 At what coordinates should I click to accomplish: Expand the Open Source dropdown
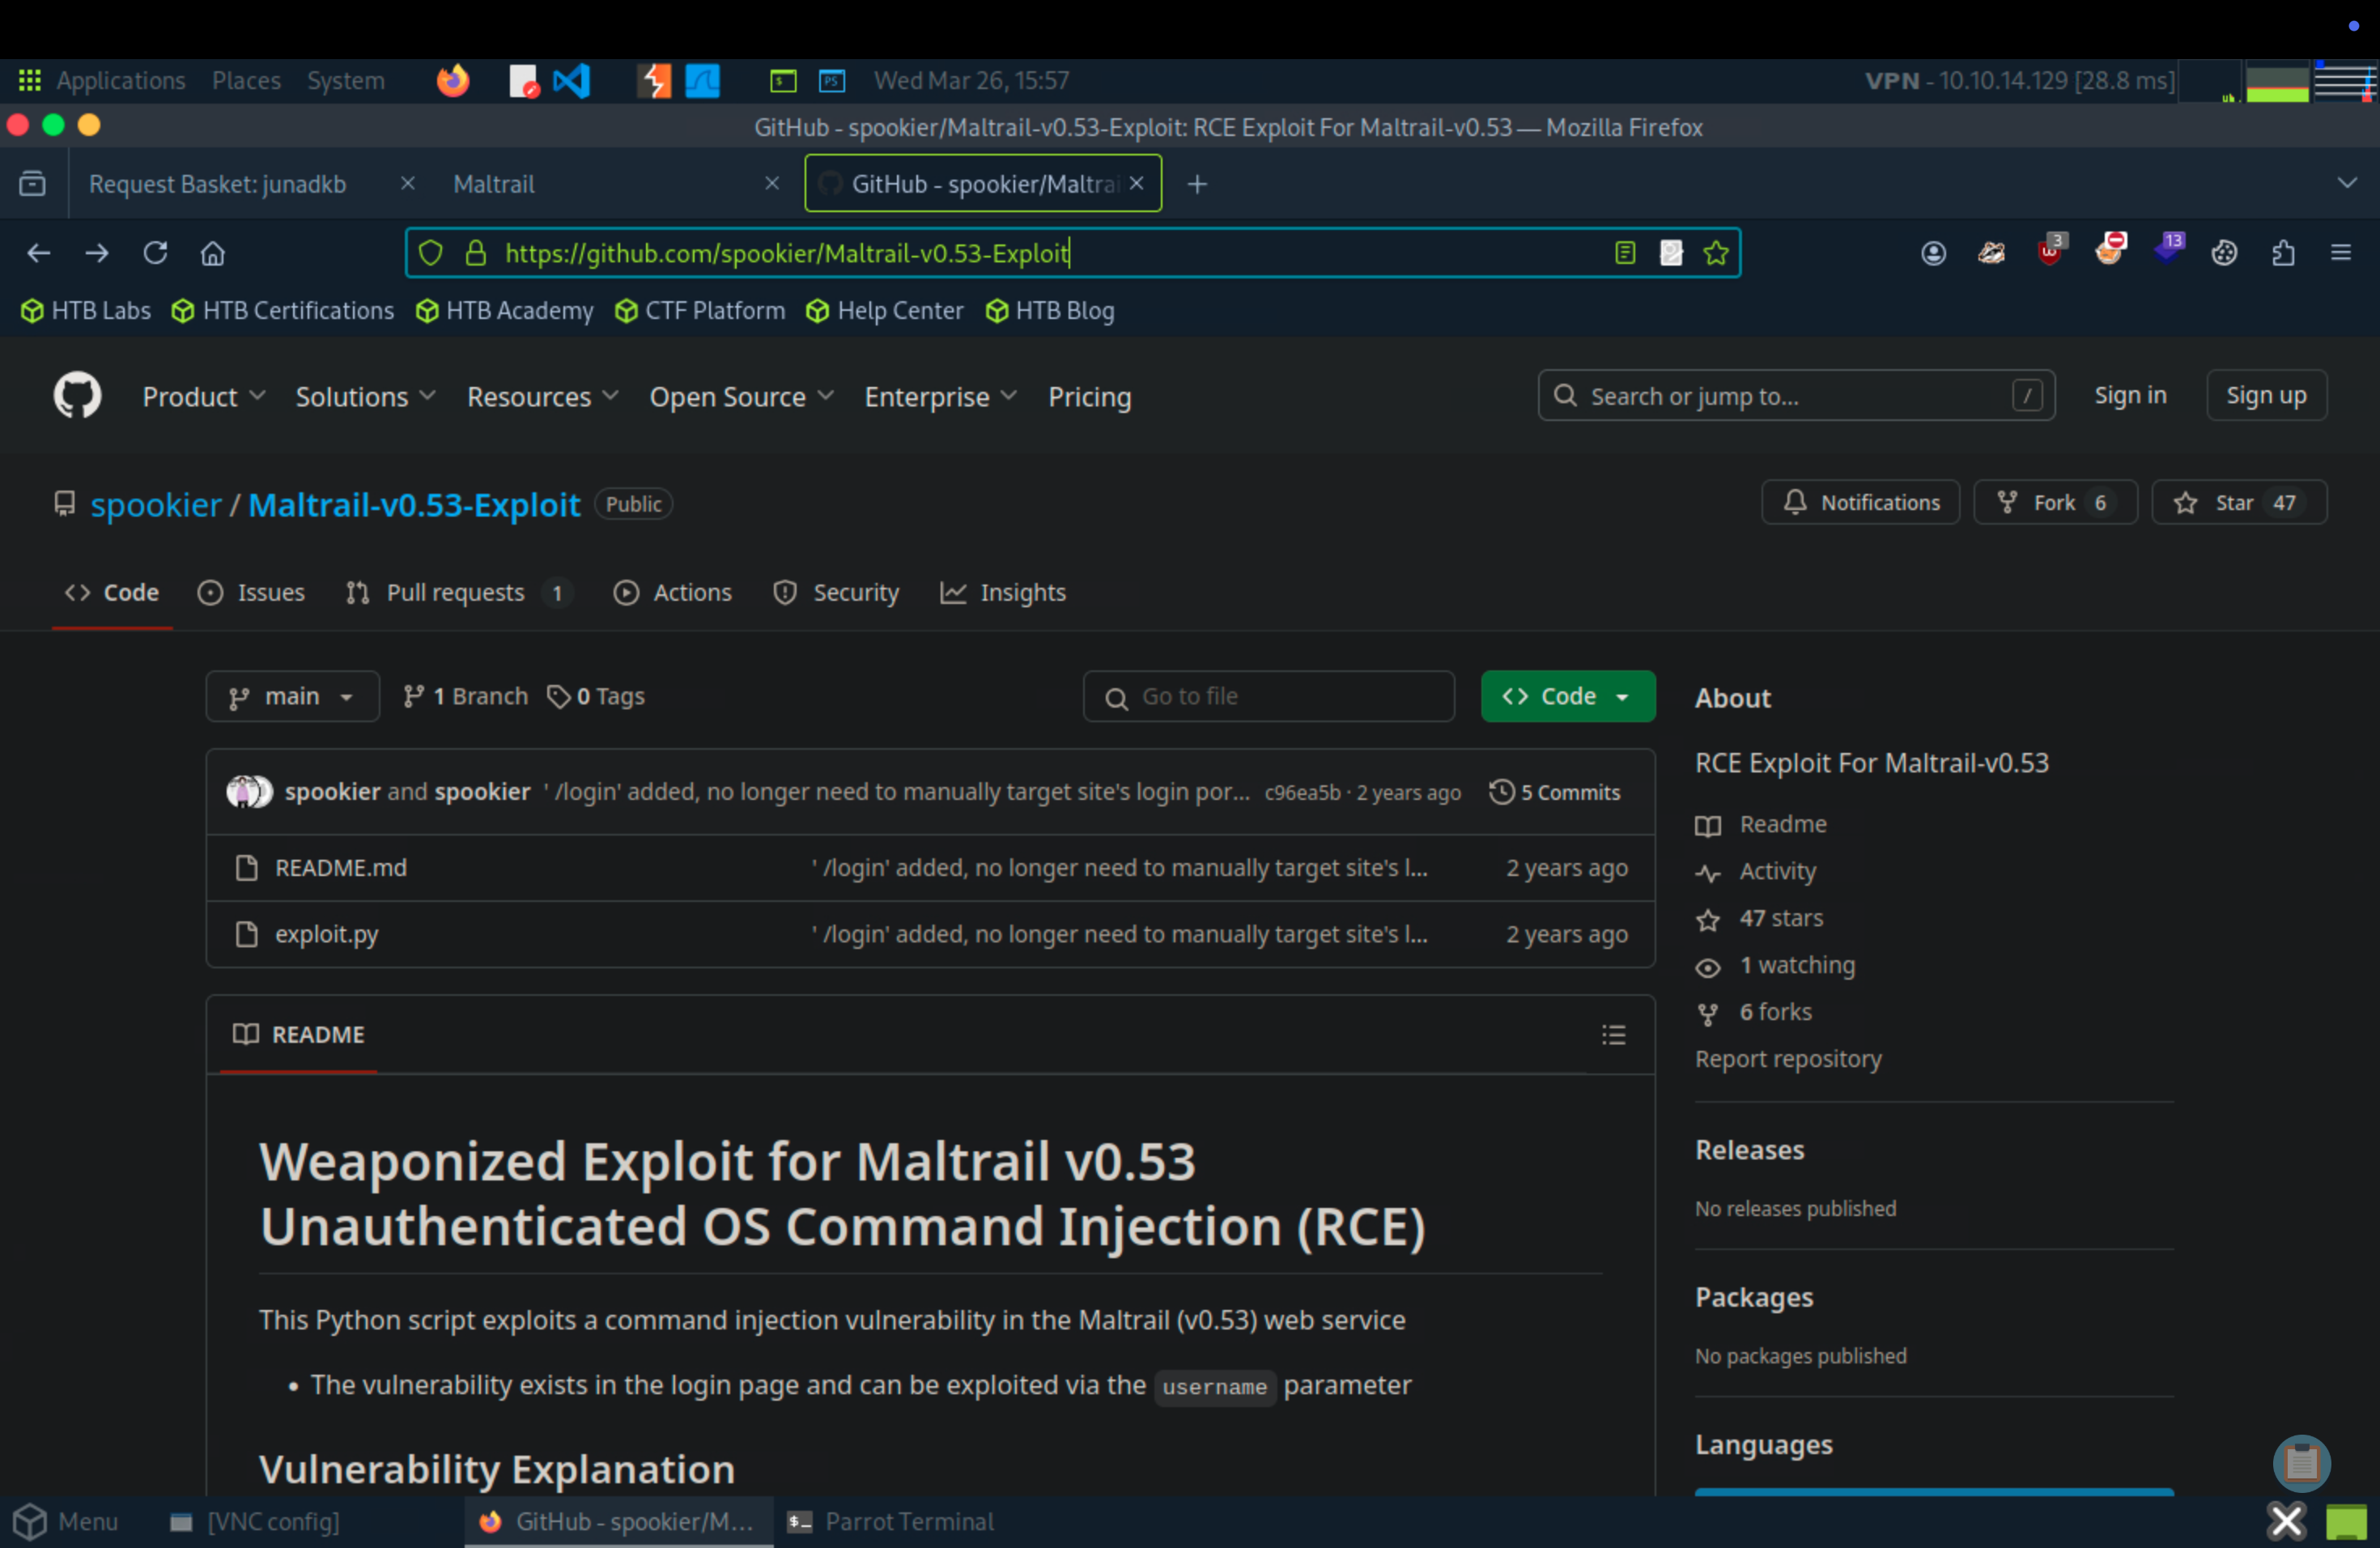[x=741, y=397]
